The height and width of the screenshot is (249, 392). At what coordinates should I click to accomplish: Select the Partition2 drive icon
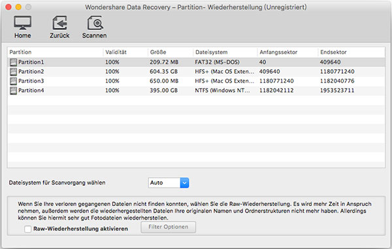point(13,72)
